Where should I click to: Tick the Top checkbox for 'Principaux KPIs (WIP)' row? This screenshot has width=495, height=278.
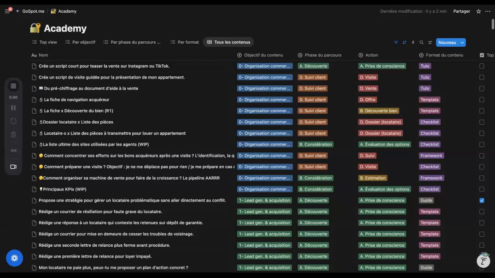pos(482,189)
